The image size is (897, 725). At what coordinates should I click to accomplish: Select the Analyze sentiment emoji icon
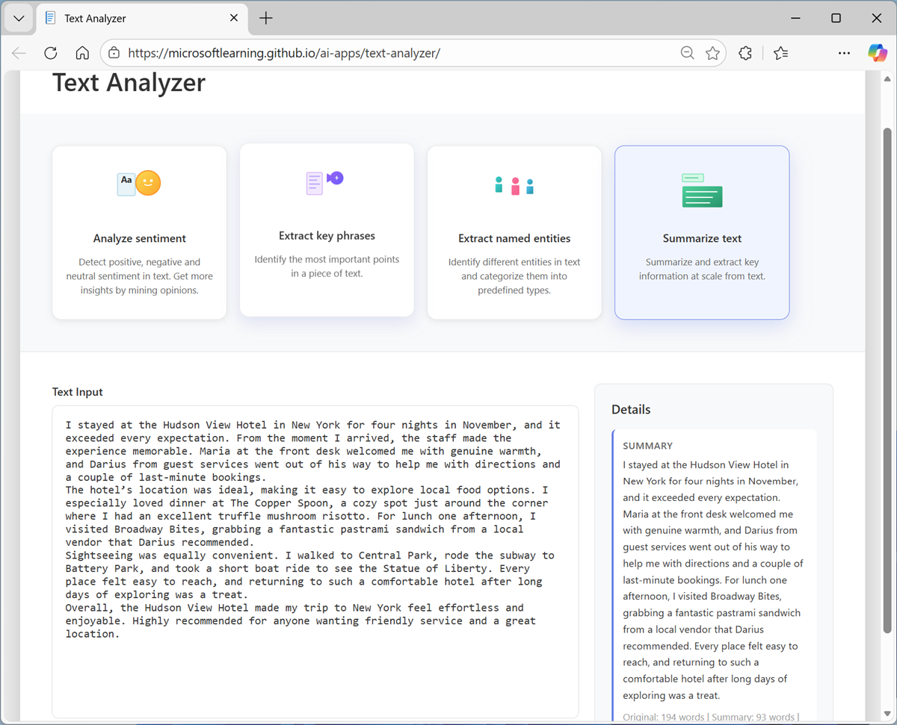pos(148,182)
